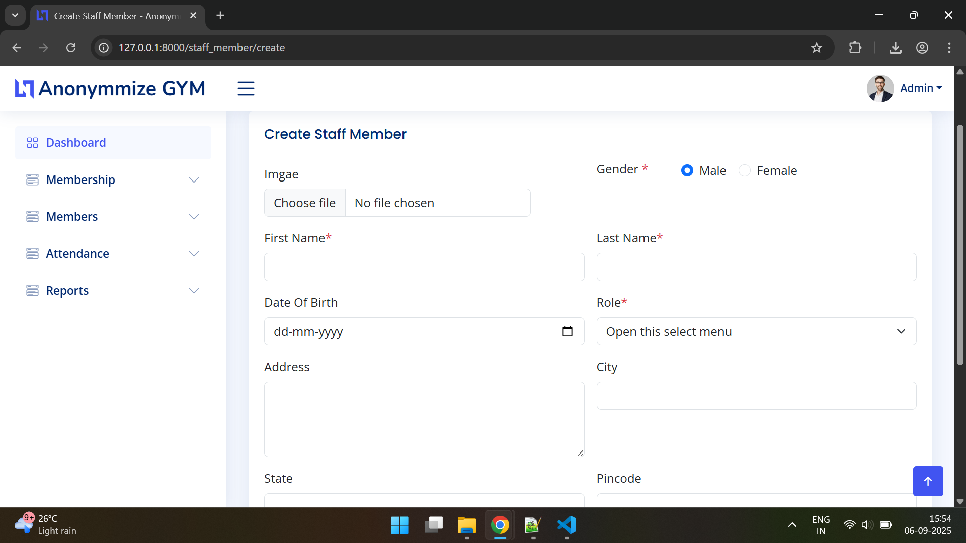Expand the Attendance chevron
This screenshot has height=543, width=966.
pos(194,254)
